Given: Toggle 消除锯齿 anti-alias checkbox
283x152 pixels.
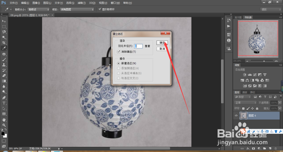Looking at the screenshot, I should [119, 52].
